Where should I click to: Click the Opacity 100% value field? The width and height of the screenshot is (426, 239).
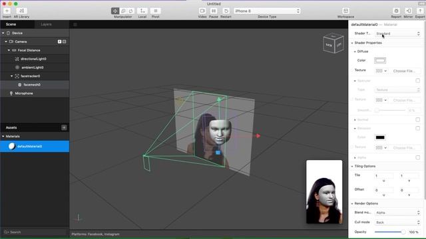pos(414,232)
